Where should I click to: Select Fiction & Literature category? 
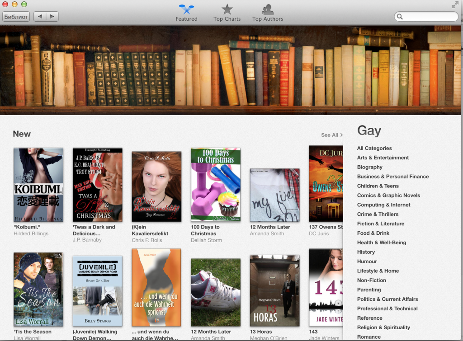(381, 224)
